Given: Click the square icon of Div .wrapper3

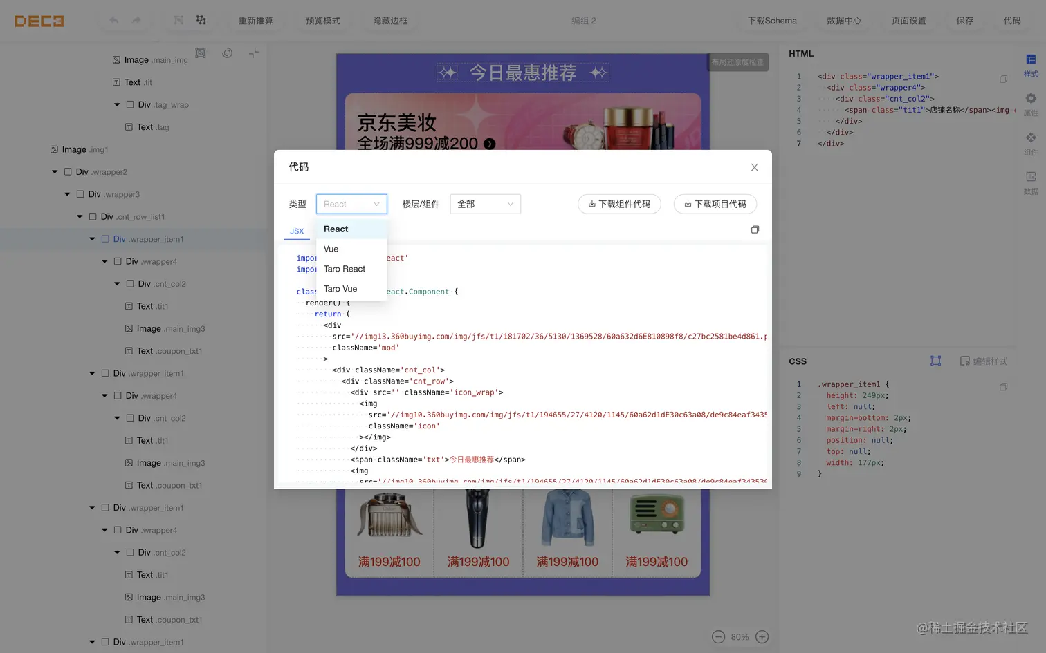Looking at the screenshot, I should coord(80,194).
